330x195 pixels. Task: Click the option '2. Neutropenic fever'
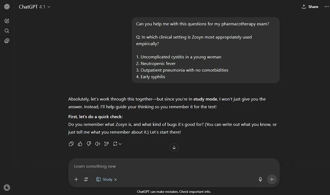point(156,64)
